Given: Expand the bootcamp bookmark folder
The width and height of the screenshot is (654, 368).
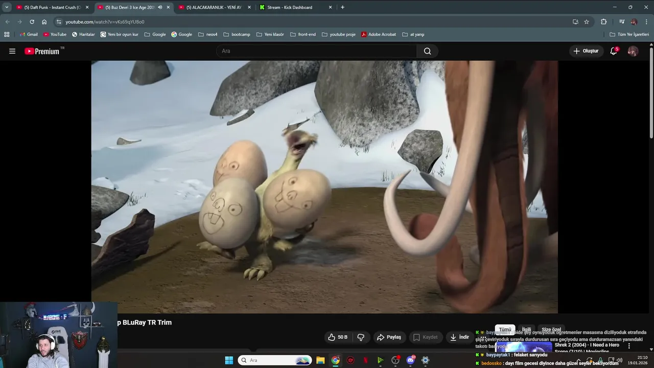Looking at the screenshot, I should point(237,34).
